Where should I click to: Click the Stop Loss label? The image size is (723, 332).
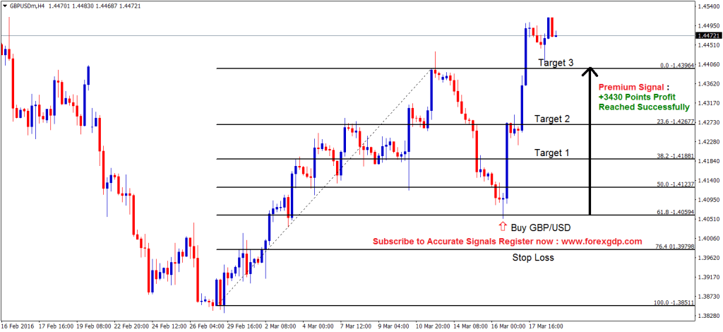pyautogui.click(x=533, y=257)
